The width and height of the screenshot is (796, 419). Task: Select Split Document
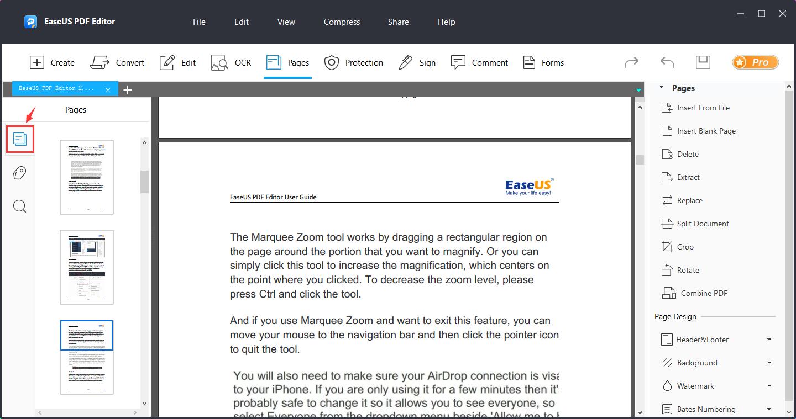click(695, 224)
